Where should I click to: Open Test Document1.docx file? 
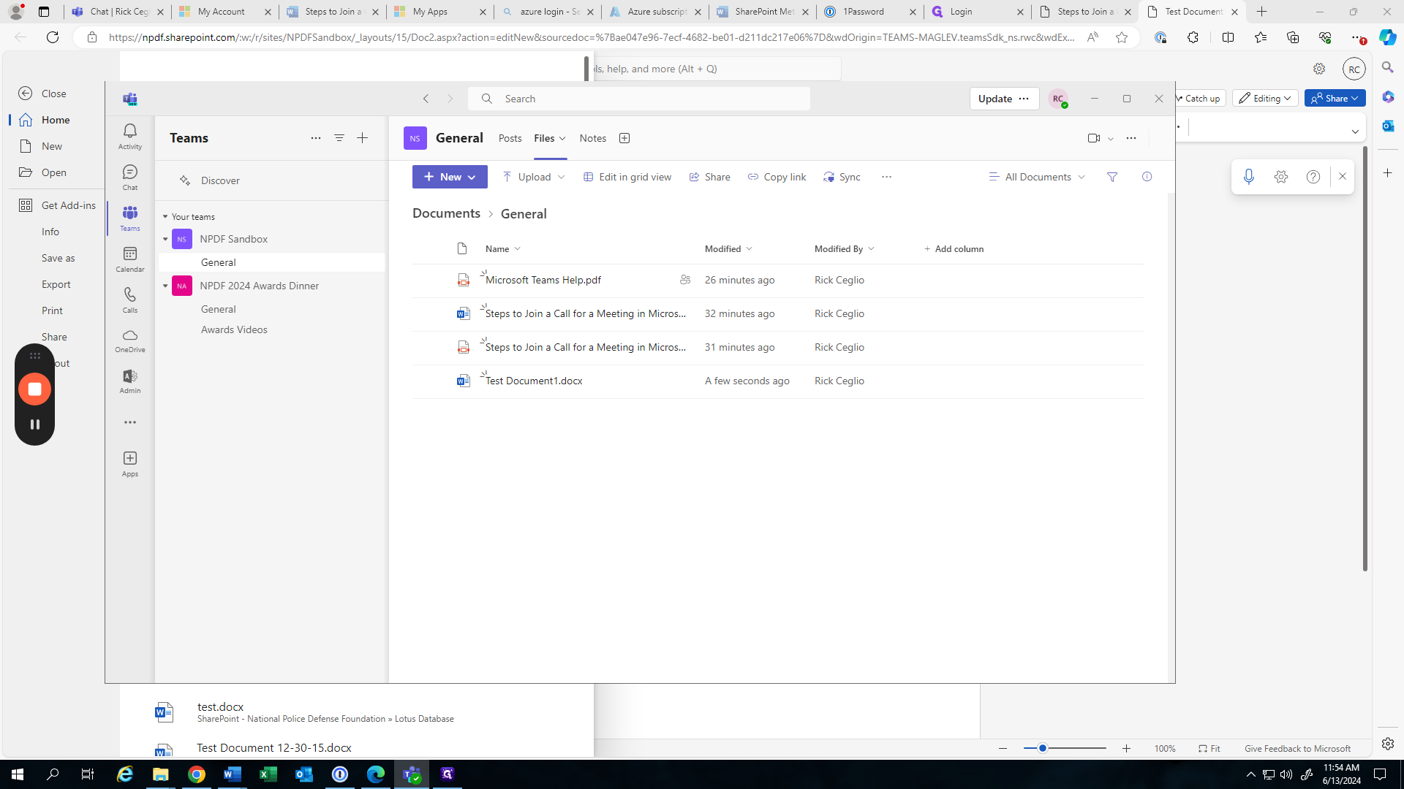click(534, 381)
